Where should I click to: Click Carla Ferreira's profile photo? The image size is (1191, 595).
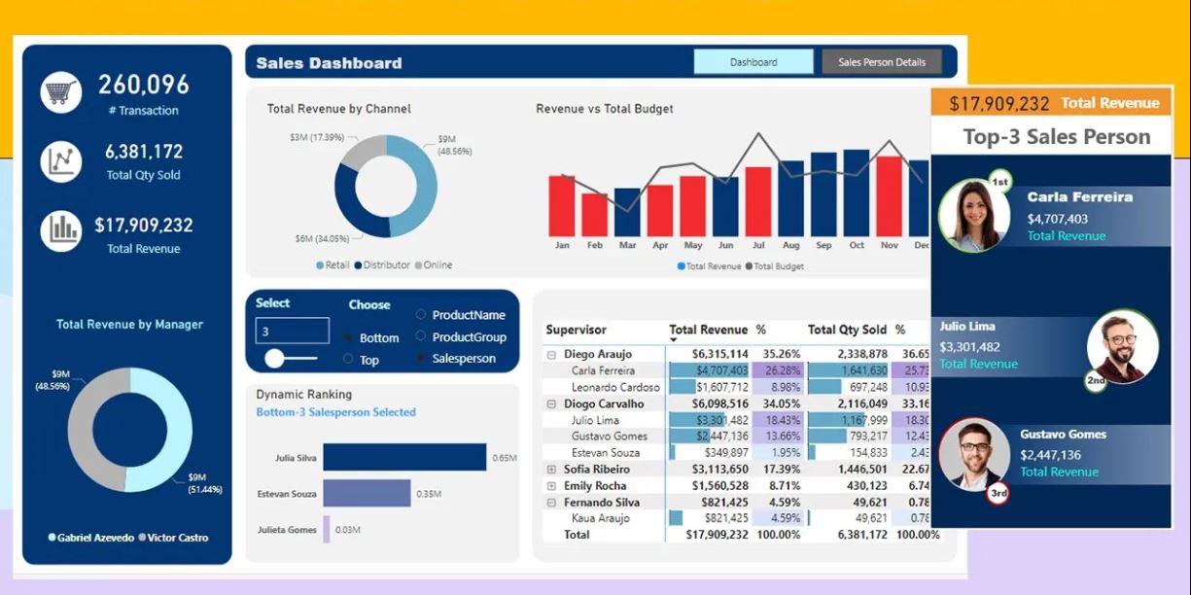tap(974, 216)
